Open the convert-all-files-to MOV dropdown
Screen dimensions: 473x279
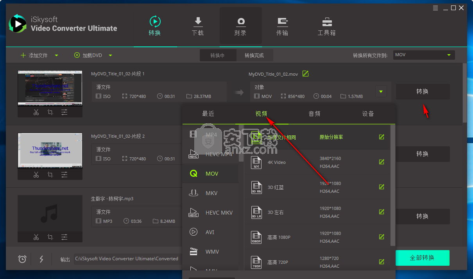coord(424,55)
